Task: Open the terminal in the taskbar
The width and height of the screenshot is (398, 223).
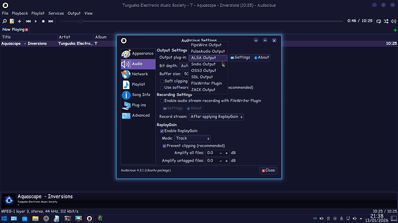Action: pos(67,218)
